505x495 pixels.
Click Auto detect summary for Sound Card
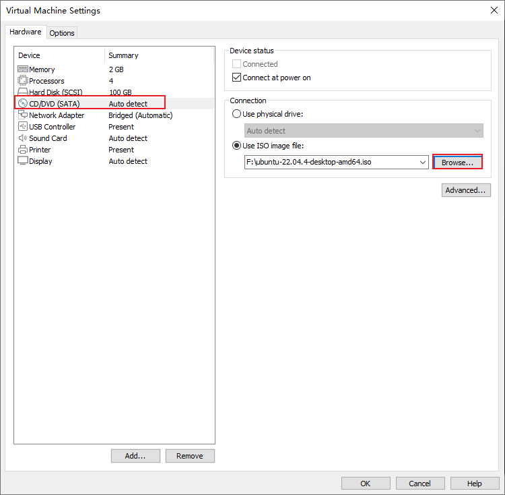(128, 138)
